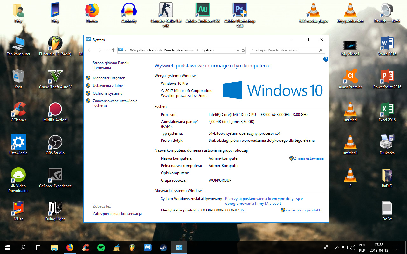Open Strona główna Panelu sterowania
The width and height of the screenshot is (407, 254).
(x=111, y=65)
